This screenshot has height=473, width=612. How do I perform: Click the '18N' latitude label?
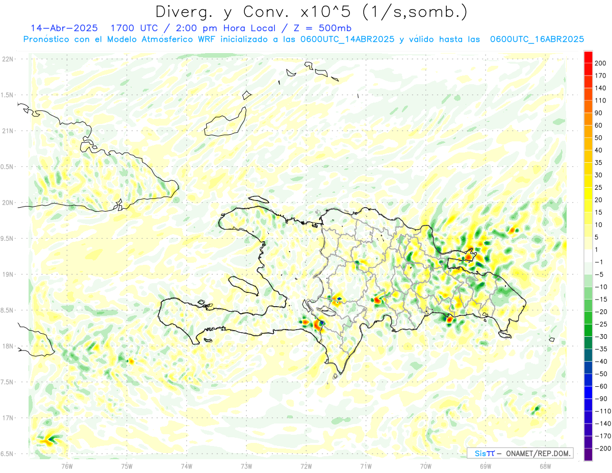(x=8, y=346)
